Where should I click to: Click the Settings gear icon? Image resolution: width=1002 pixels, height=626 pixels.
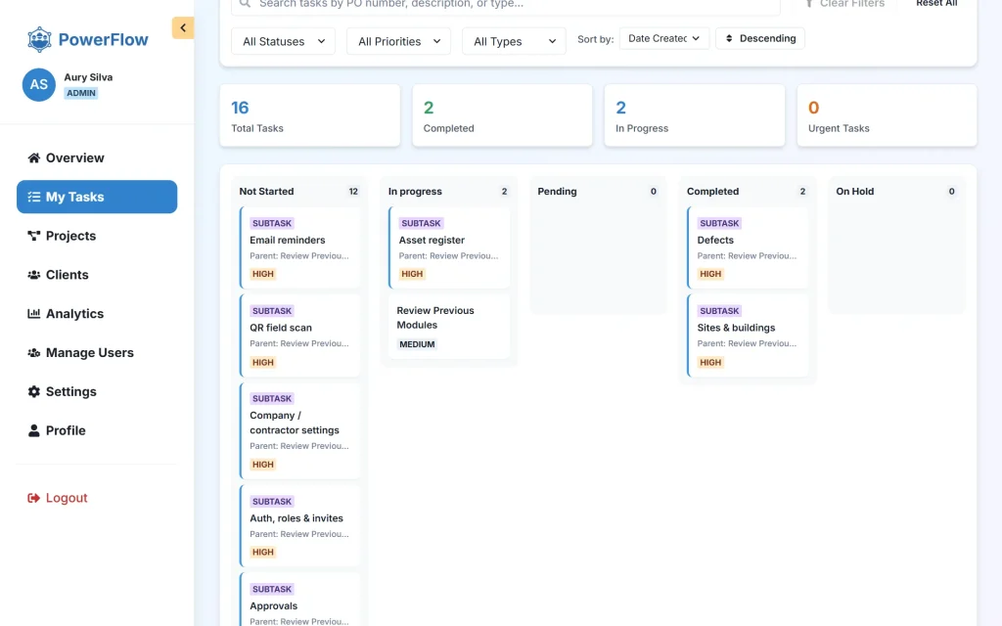34,391
